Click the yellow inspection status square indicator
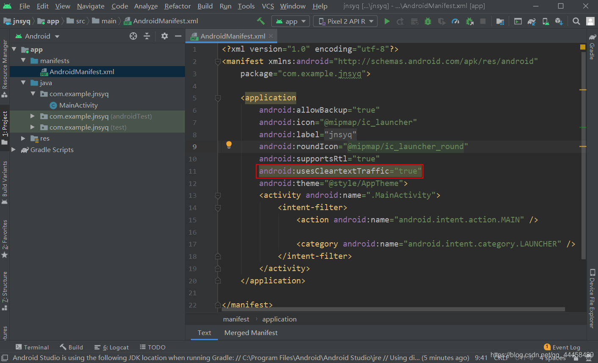598x363 pixels. (x=583, y=47)
